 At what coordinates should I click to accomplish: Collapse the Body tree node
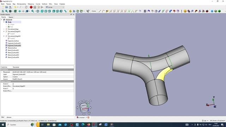(x=4, y=22)
